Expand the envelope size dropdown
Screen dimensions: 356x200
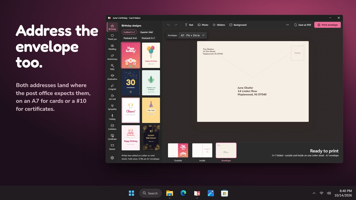coord(193,35)
